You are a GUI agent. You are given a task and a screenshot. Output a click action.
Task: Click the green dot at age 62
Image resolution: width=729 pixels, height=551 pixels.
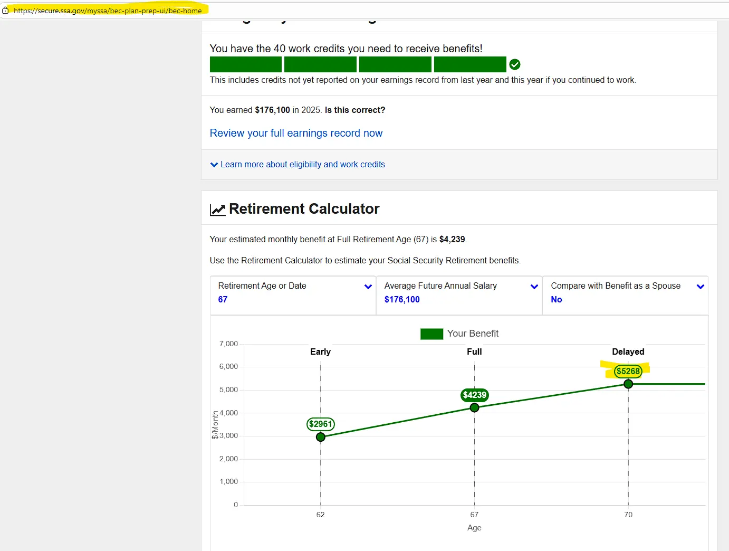tap(321, 437)
